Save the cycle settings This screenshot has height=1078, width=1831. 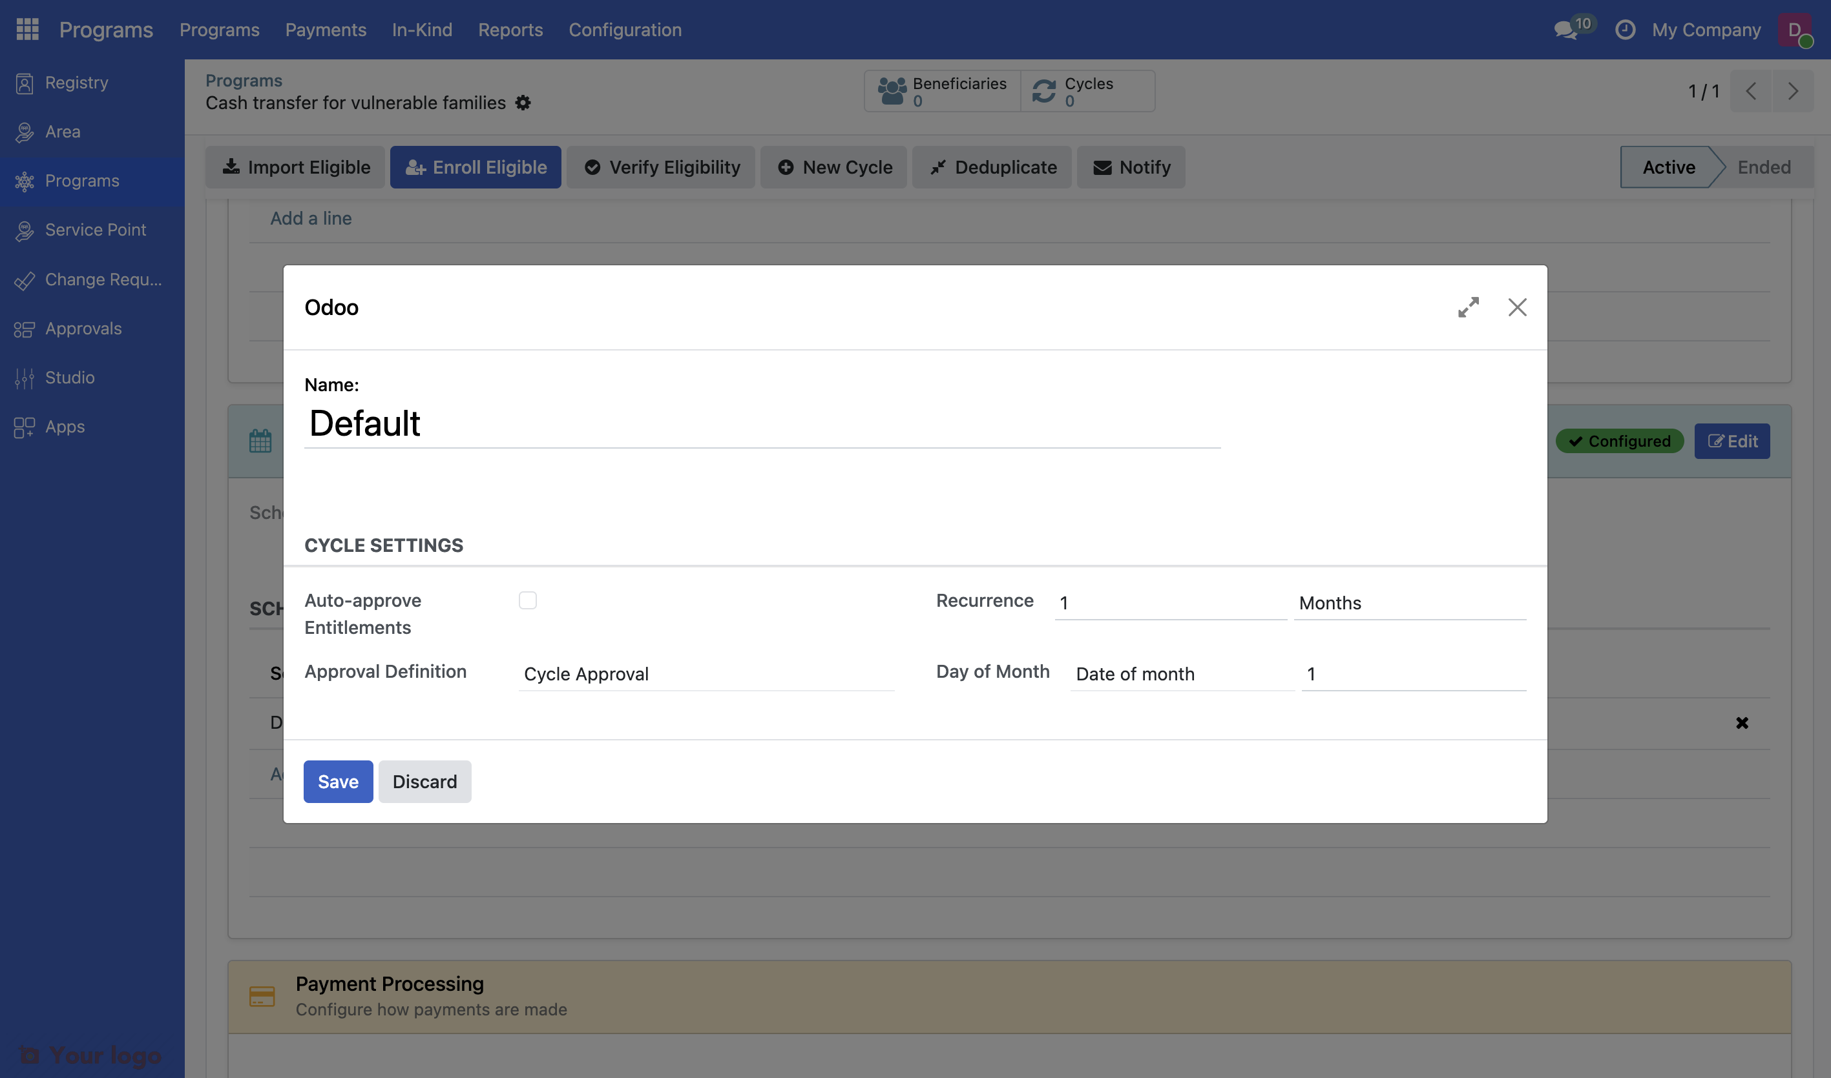point(337,781)
